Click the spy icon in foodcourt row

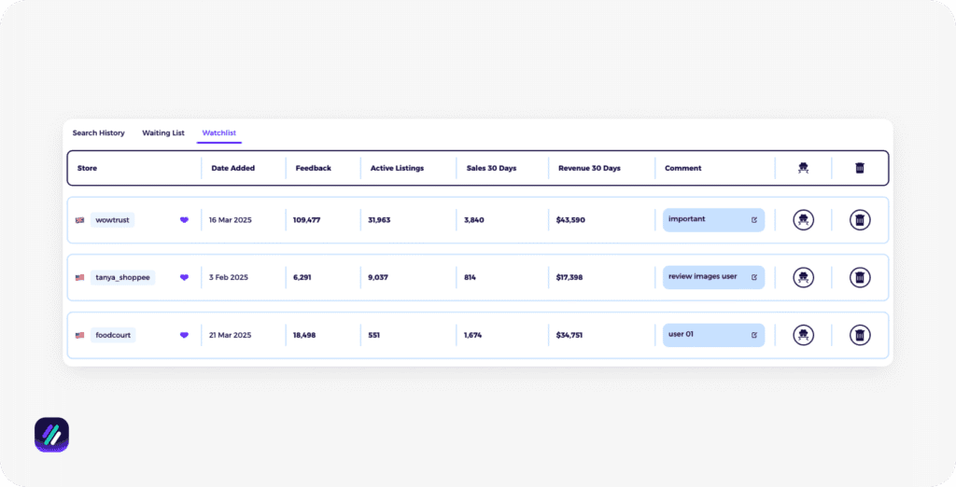click(803, 335)
